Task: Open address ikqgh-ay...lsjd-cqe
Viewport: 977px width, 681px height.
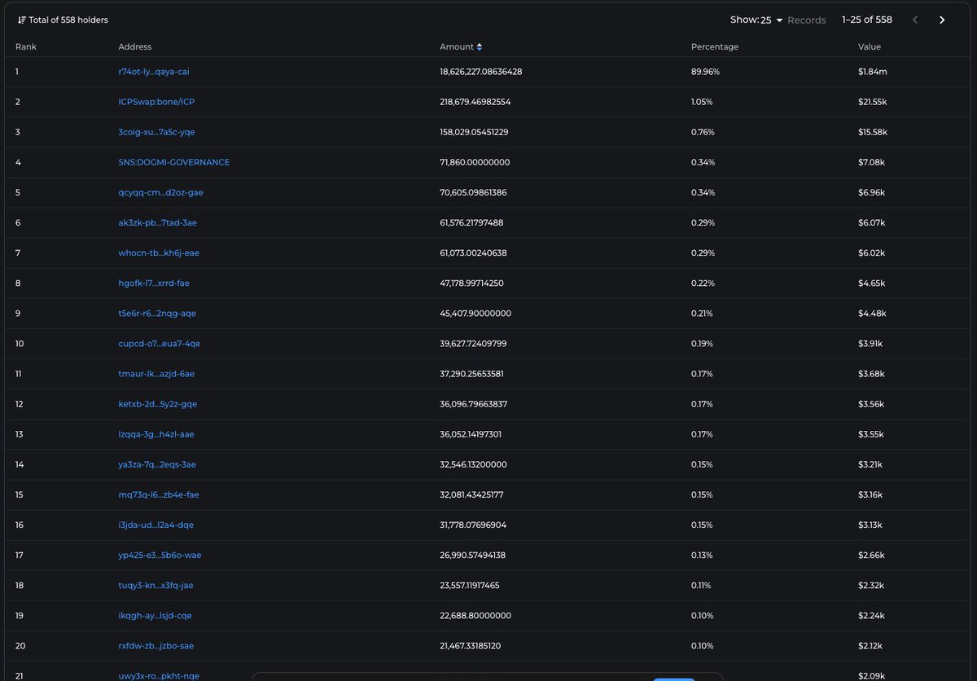Action: 156,615
